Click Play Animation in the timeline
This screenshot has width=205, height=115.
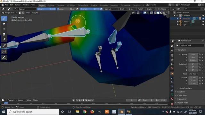click(86, 100)
